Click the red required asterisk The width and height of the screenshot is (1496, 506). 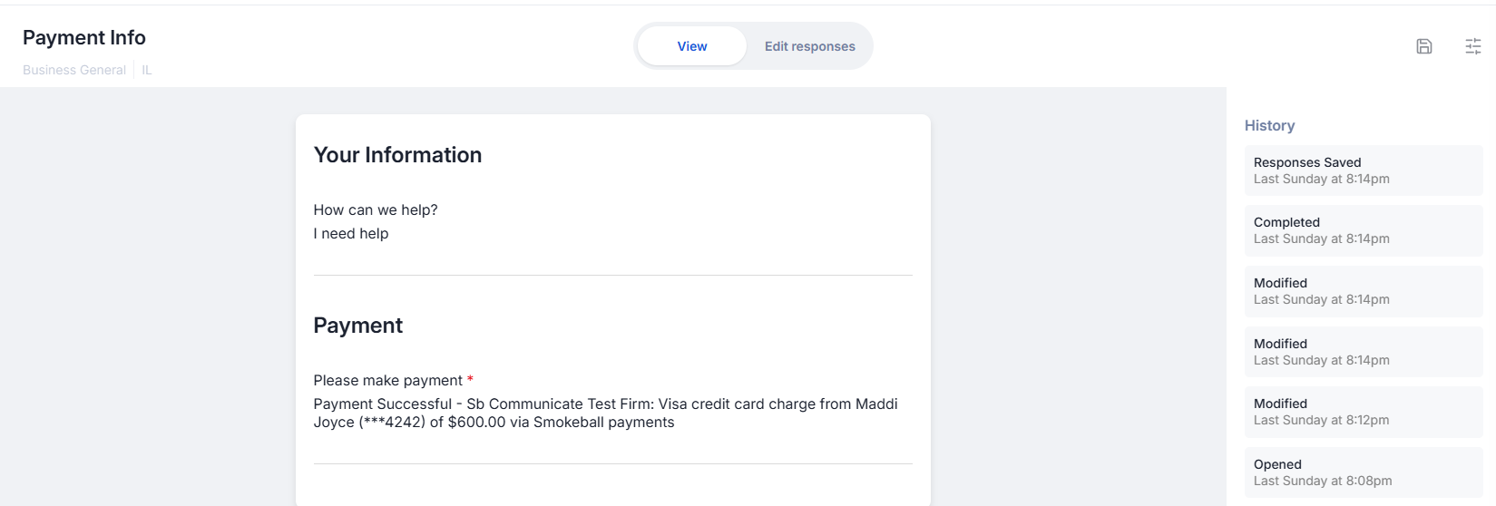click(x=470, y=379)
